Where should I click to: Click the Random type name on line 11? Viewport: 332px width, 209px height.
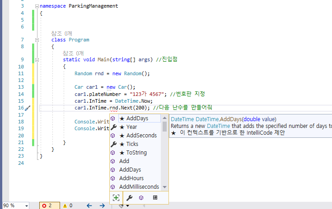83,74
